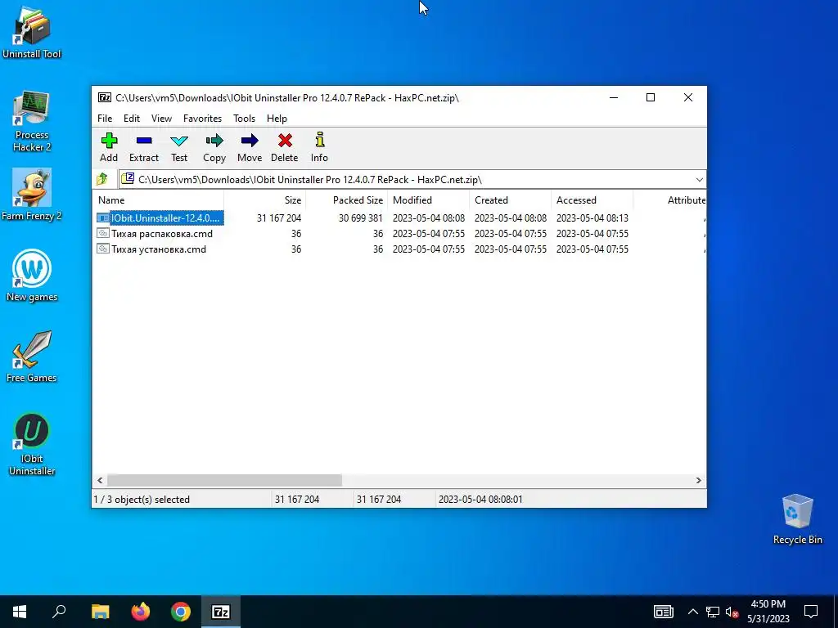Click size value 31 167 204 in first row
Screen dimensions: 838x628
coord(279,218)
